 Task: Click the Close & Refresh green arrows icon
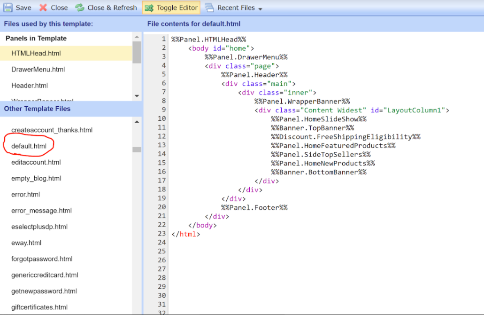click(x=80, y=8)
